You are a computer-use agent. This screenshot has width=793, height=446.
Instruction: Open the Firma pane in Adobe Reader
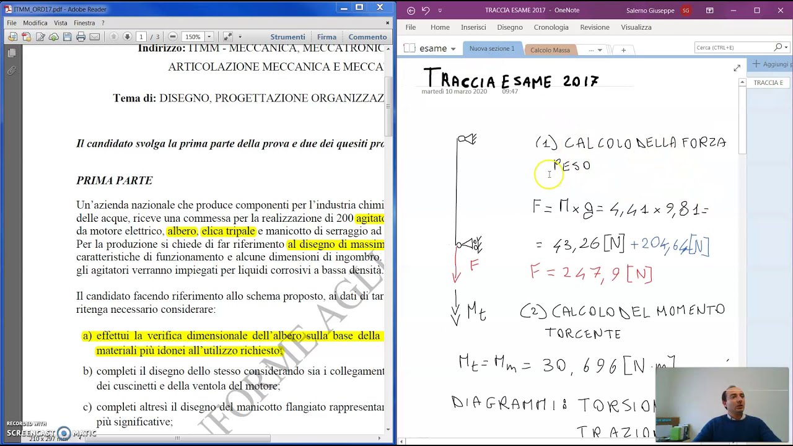[x=326, y=37]
